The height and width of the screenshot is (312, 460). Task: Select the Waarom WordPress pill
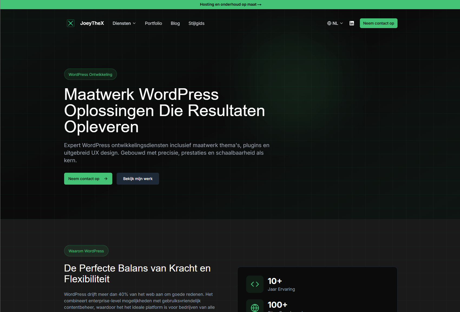point(86,251)
